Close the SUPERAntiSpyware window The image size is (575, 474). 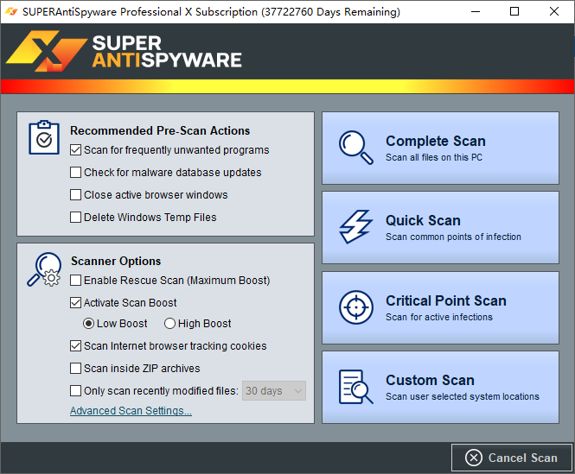(x=554, y=12)
